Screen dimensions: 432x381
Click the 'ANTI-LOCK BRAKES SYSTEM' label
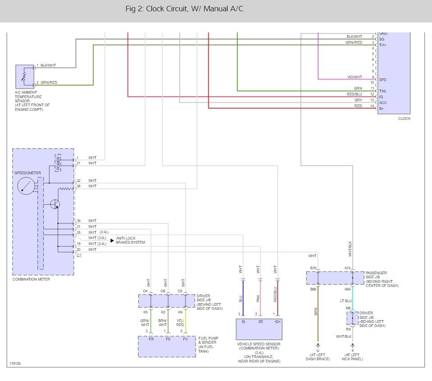point(130,240)
